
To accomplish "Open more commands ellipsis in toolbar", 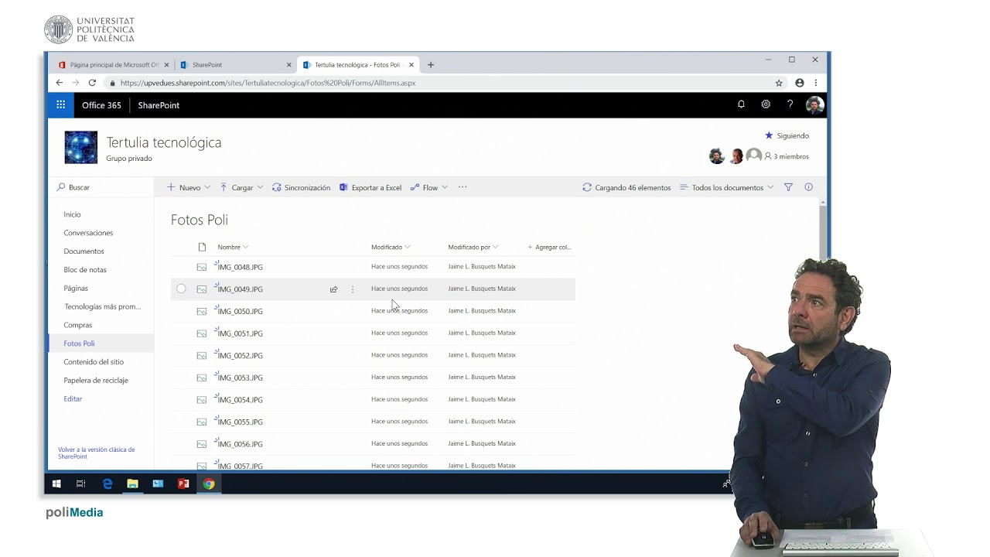I will tap(463, 187).
